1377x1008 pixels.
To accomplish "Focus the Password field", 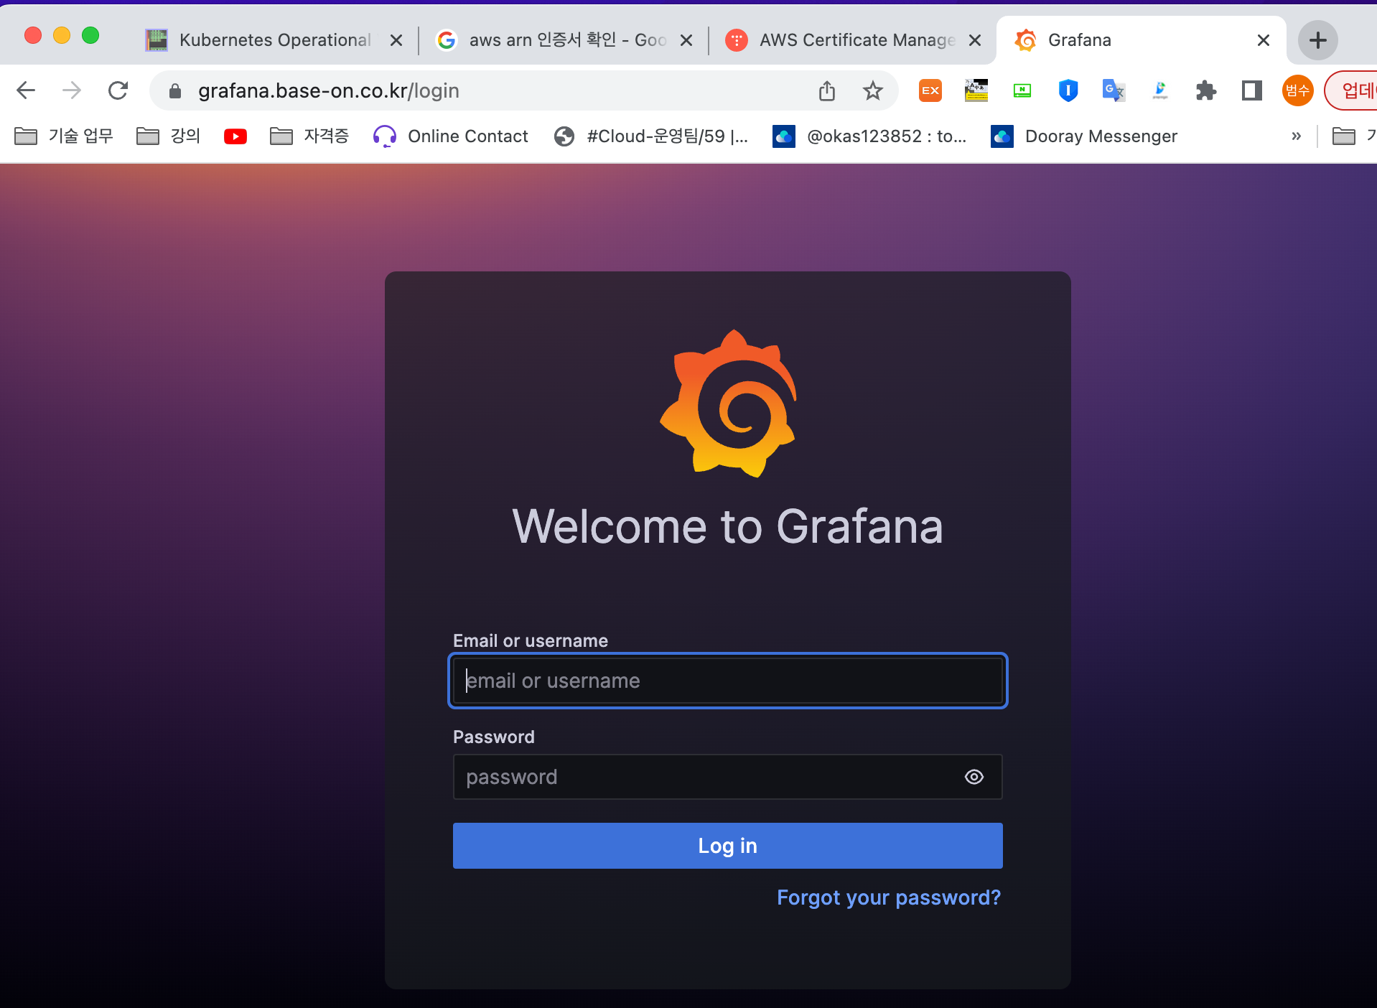I will (x=728, y=777).
